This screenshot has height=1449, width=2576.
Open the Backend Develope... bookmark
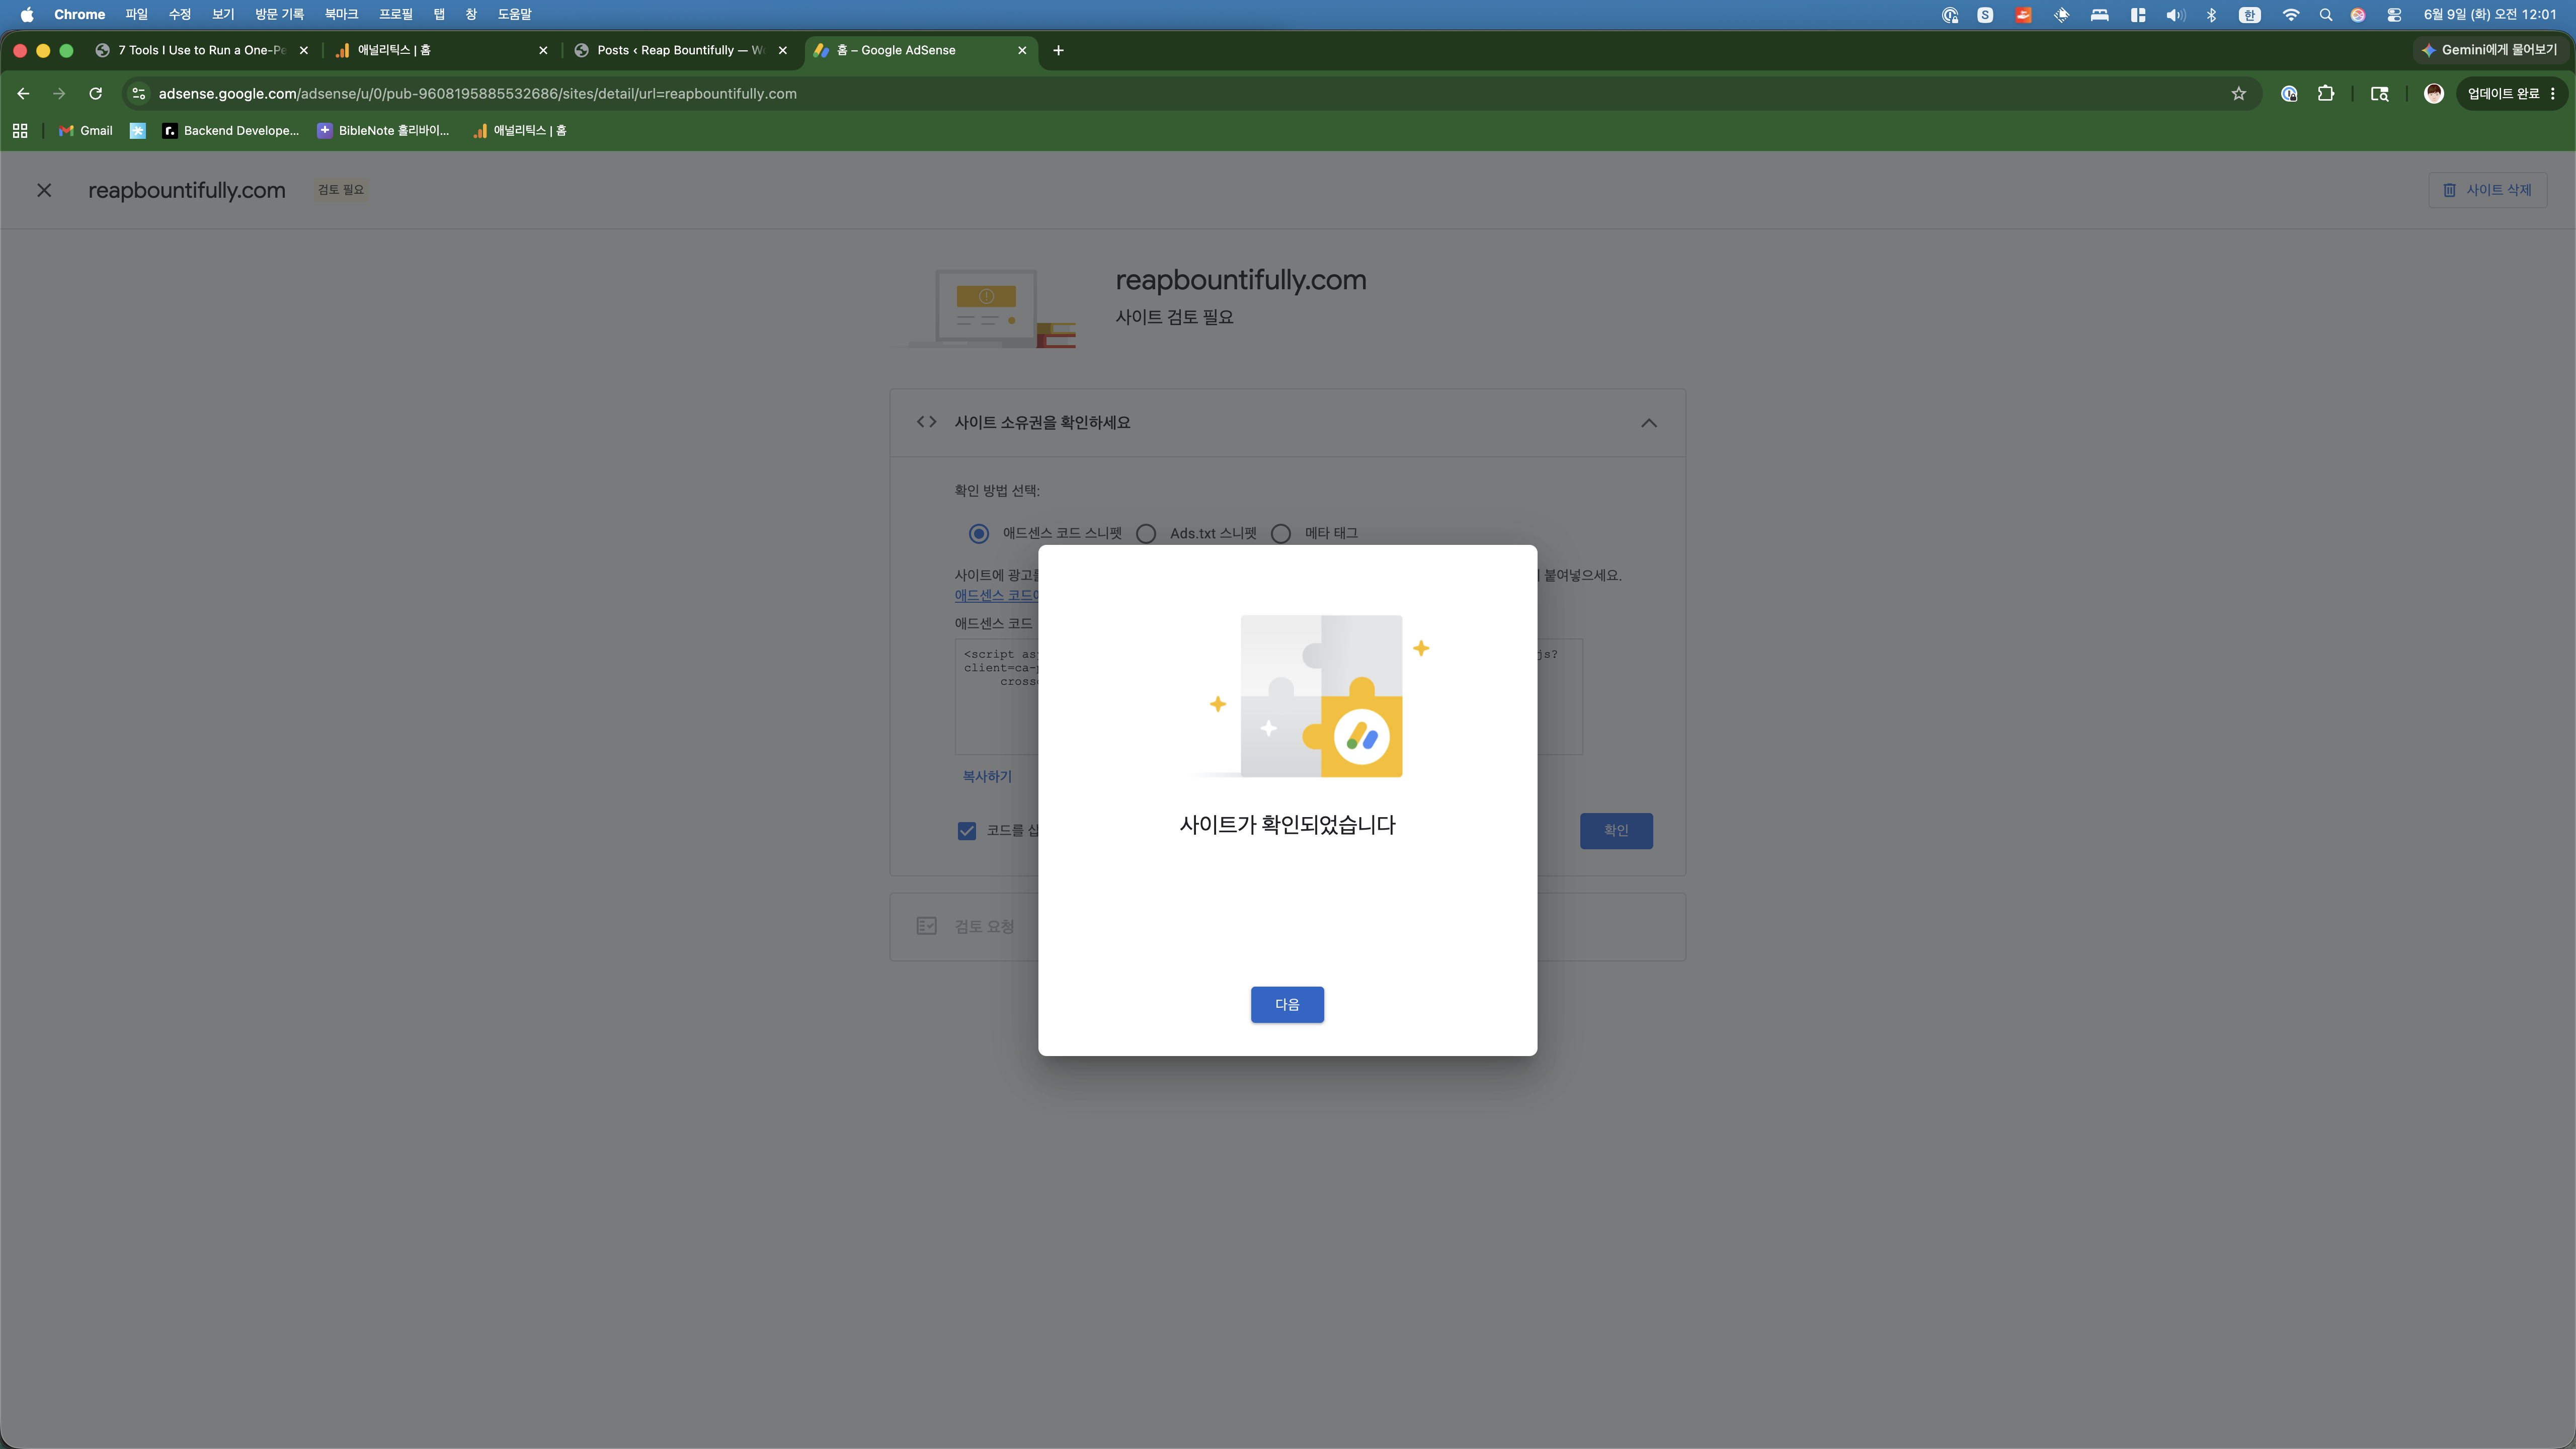click(231, 130)
